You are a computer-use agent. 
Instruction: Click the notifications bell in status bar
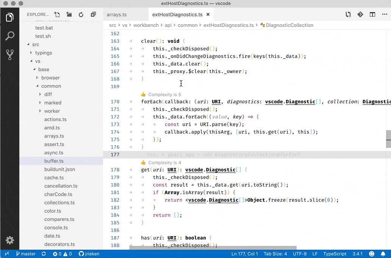coord(383,254)
